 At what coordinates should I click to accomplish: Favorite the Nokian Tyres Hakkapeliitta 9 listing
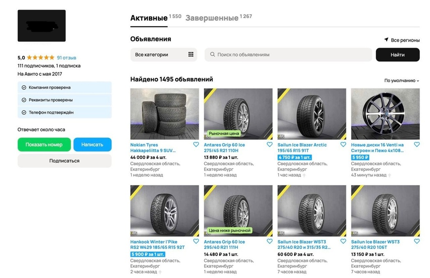pyautogui.click(x=196, y=145)
